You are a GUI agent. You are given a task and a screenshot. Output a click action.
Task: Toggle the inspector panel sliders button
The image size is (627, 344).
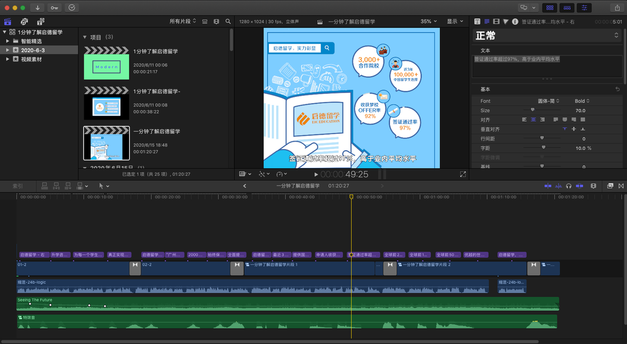[x=584, y=7]
